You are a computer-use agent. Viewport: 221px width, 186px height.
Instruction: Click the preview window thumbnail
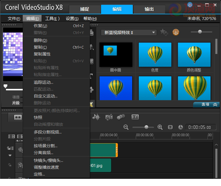[x=13, y=54]
